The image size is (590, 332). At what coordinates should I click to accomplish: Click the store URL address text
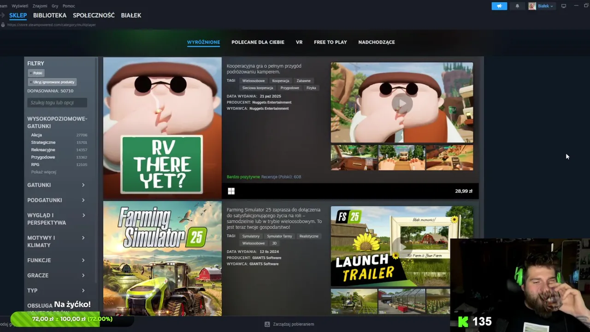[52, 25]
